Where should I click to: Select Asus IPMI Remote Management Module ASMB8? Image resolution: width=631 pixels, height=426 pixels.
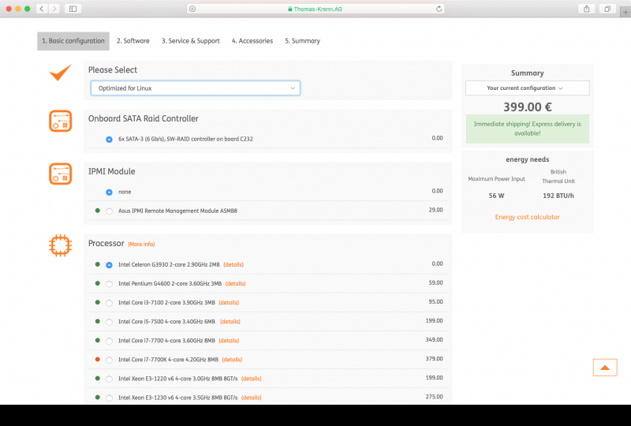coord(109,211)
